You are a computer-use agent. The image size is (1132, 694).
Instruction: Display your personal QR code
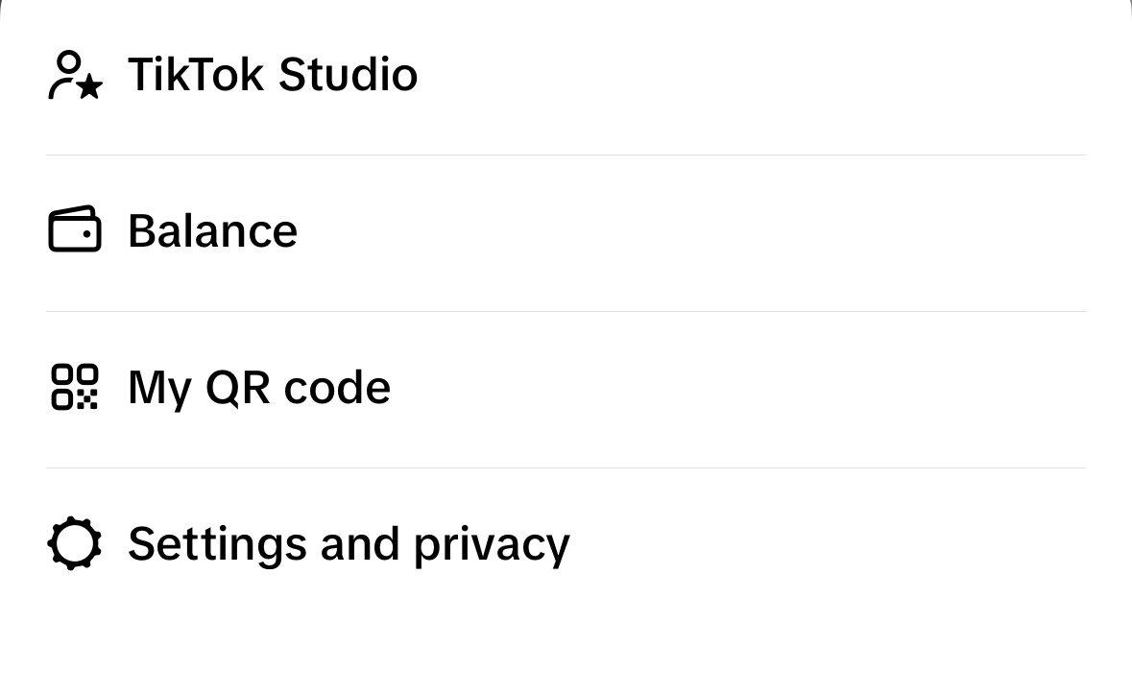(x=258, y=387)
